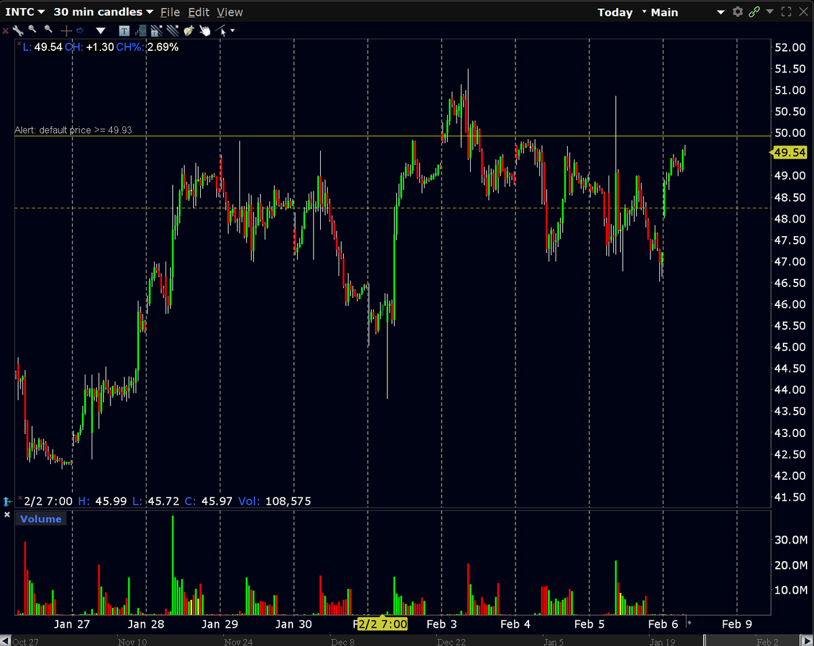Image resolution: width=814 pixels, height=646 pixels.
Task: Zoom in with the first magnifier icon
Action: pyautogui.click(x=32, y=29)
